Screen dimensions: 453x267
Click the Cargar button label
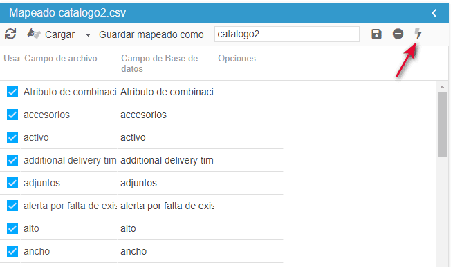coord(59,34)
